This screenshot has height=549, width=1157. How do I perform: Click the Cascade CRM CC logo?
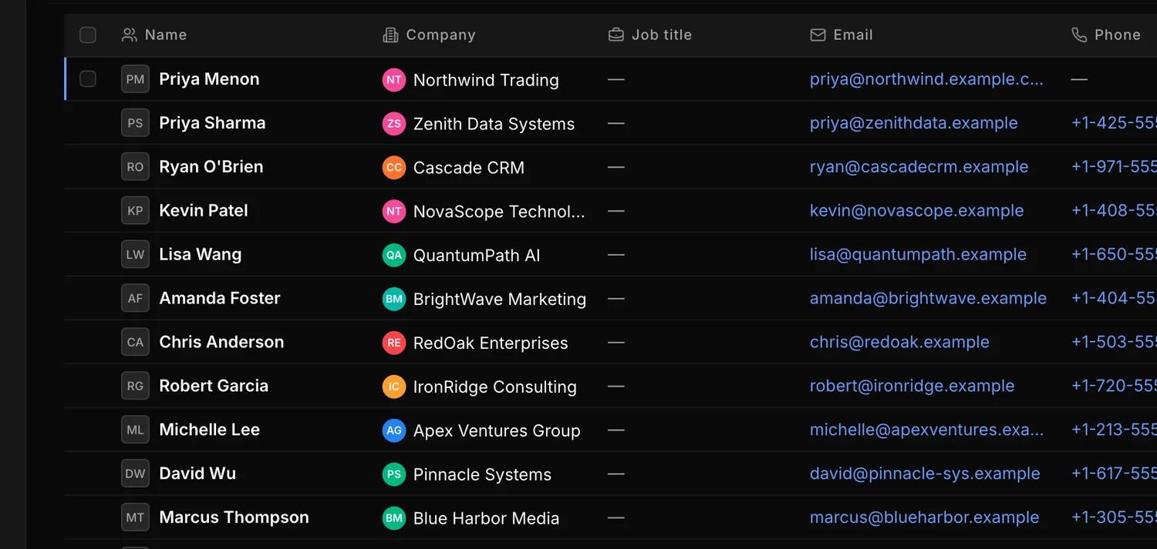click(394, 167)
